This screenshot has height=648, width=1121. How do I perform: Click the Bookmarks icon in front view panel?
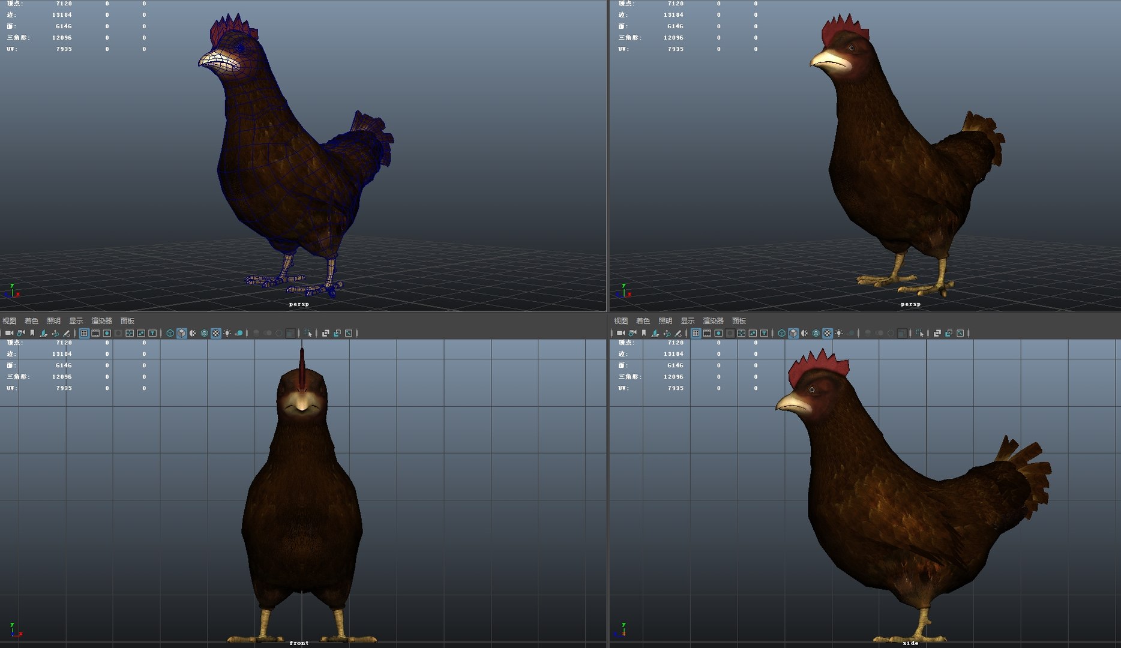click(32, 333)
